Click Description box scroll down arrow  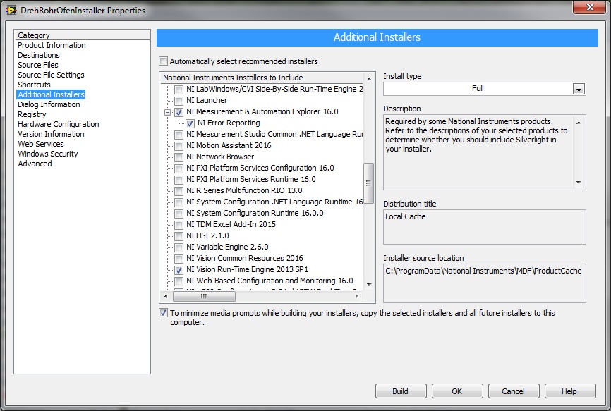[x=579, y=182]
